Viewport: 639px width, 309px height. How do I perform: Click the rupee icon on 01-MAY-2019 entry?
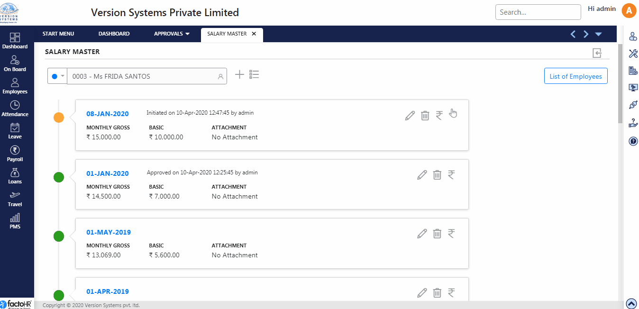tap(451, 233)
